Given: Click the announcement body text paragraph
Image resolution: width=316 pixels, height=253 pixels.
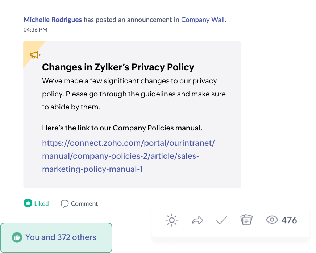Looking at the screenshot, I should [134, 94].
